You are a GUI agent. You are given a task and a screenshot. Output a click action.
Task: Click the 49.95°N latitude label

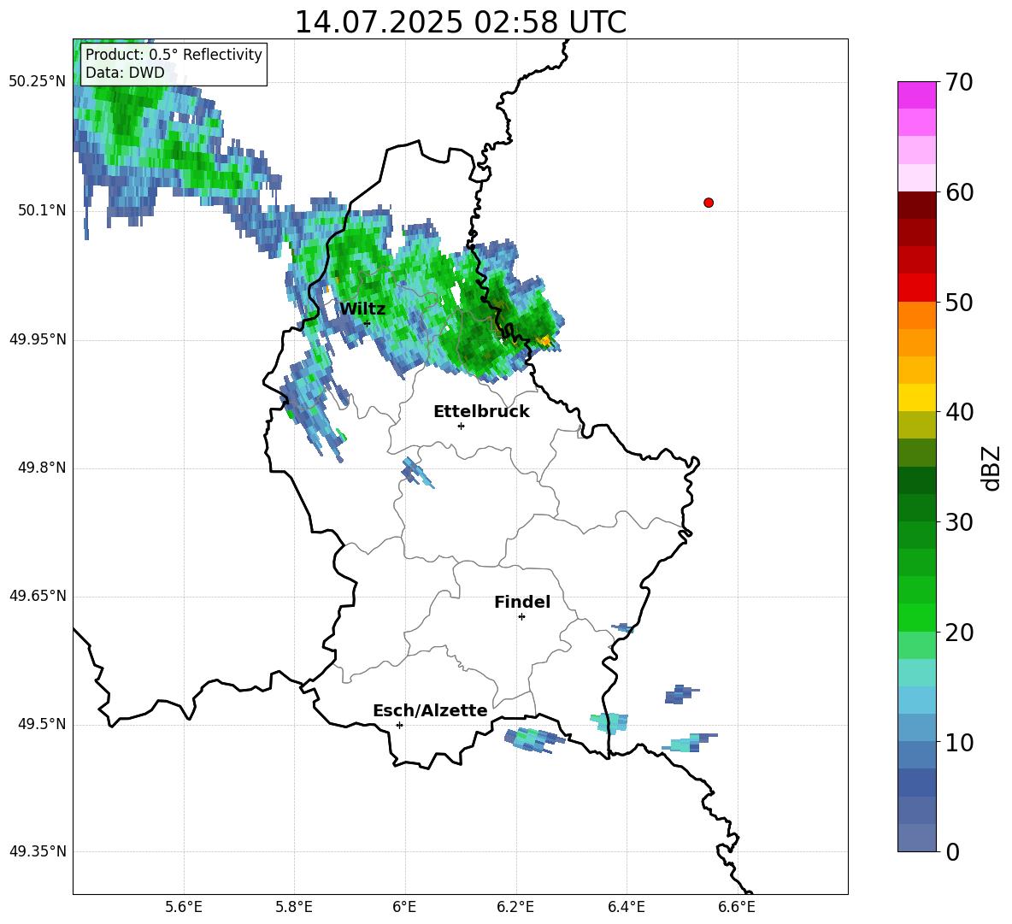coord(38,339)
